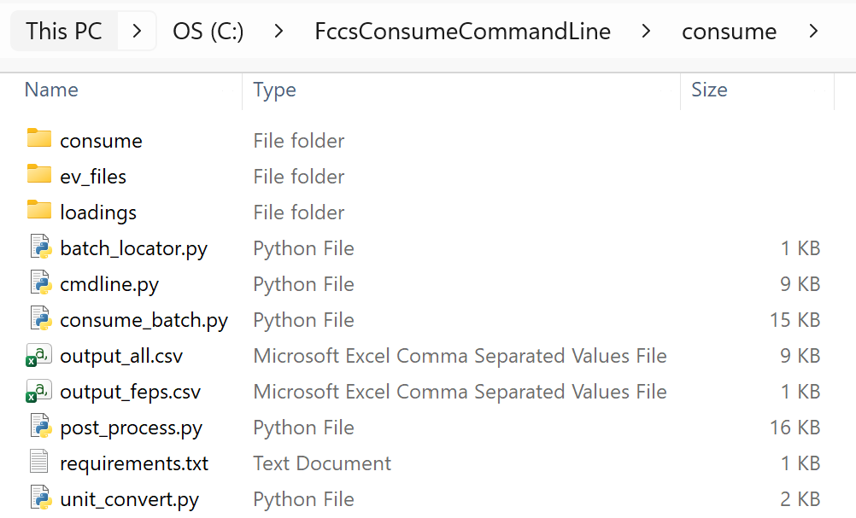This screenshot has width=856, height=518.
Task: Select the consume_batch.py file name
Action: click(144, 320)
